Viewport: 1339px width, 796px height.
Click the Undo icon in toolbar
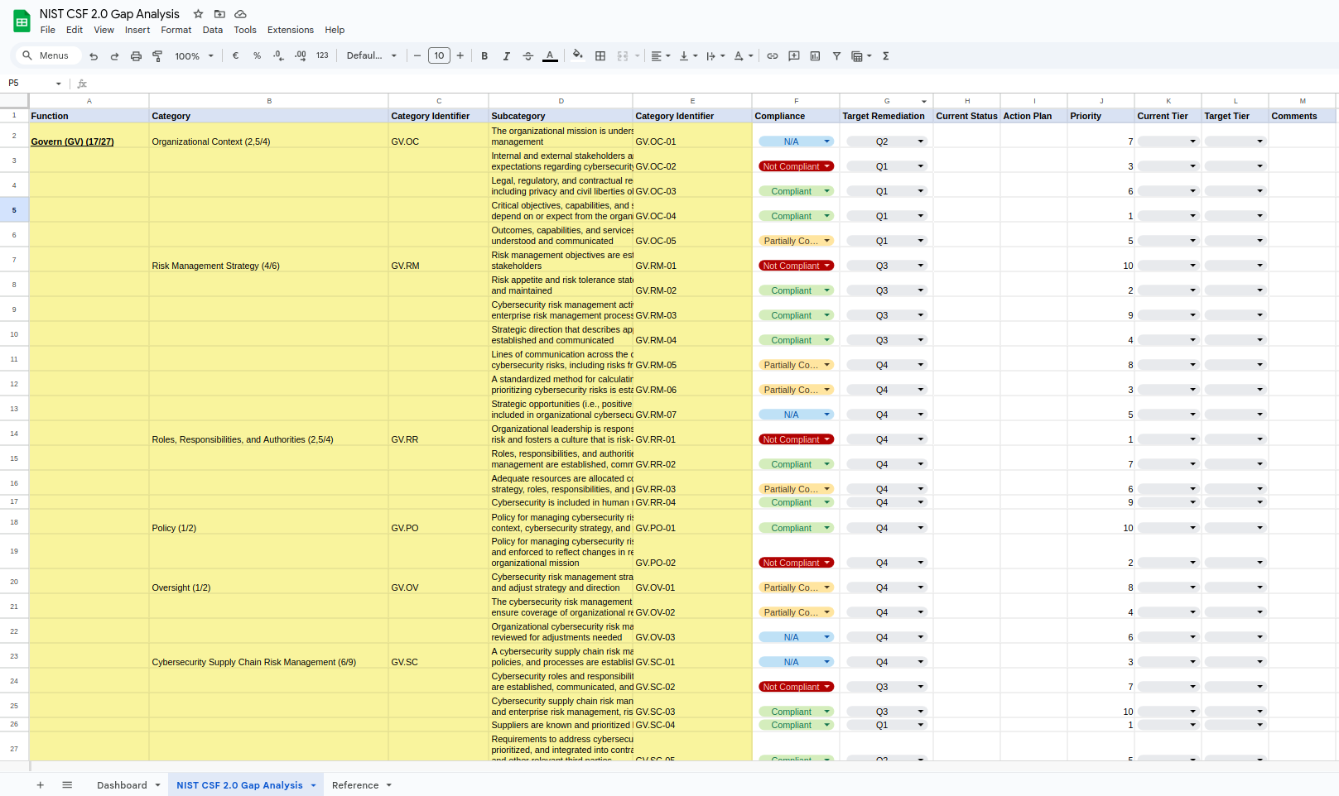pyautogui.click(x=94, y=56)
